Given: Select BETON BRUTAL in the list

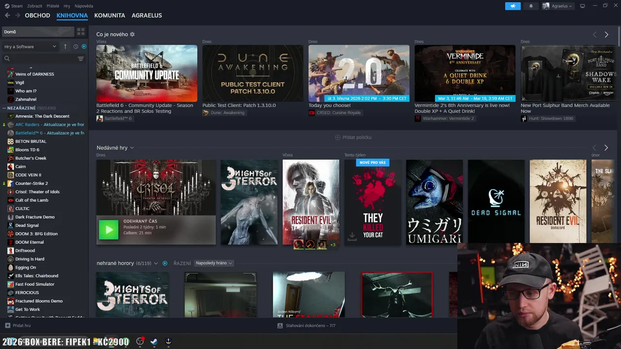Looking at the screenshot, I should (x=31, y=142).
